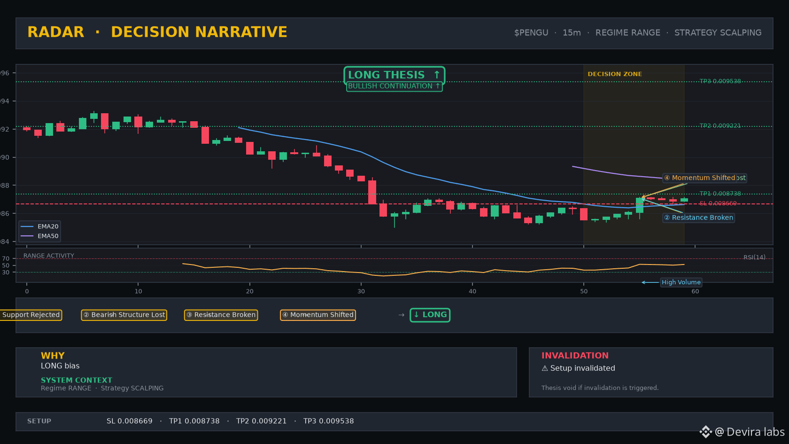Click the RANGE ACTIVITY panel label

pyautogui.click(x=49, y=256)
